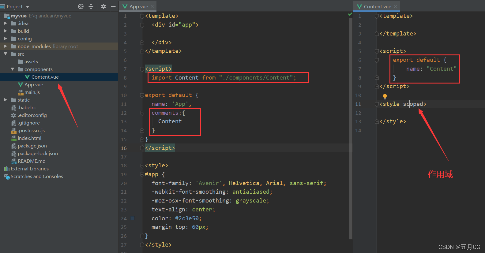The width and height of the screenshot is (485, 253).
Task: Click the text-align: center line
Action: point(183,210)
